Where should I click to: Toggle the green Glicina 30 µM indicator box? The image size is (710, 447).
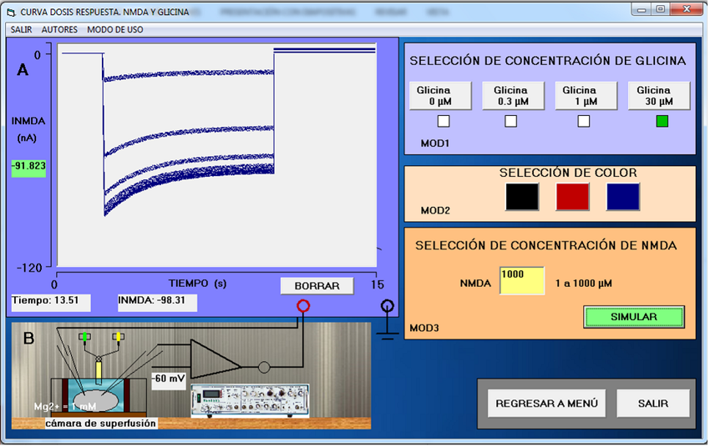coord(662,122)
